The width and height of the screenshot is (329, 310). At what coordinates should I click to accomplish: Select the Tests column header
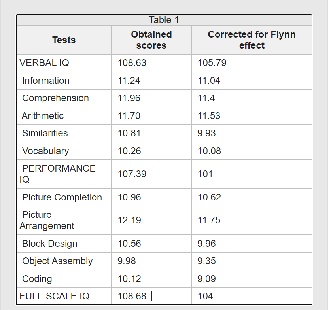click(64, 40)
